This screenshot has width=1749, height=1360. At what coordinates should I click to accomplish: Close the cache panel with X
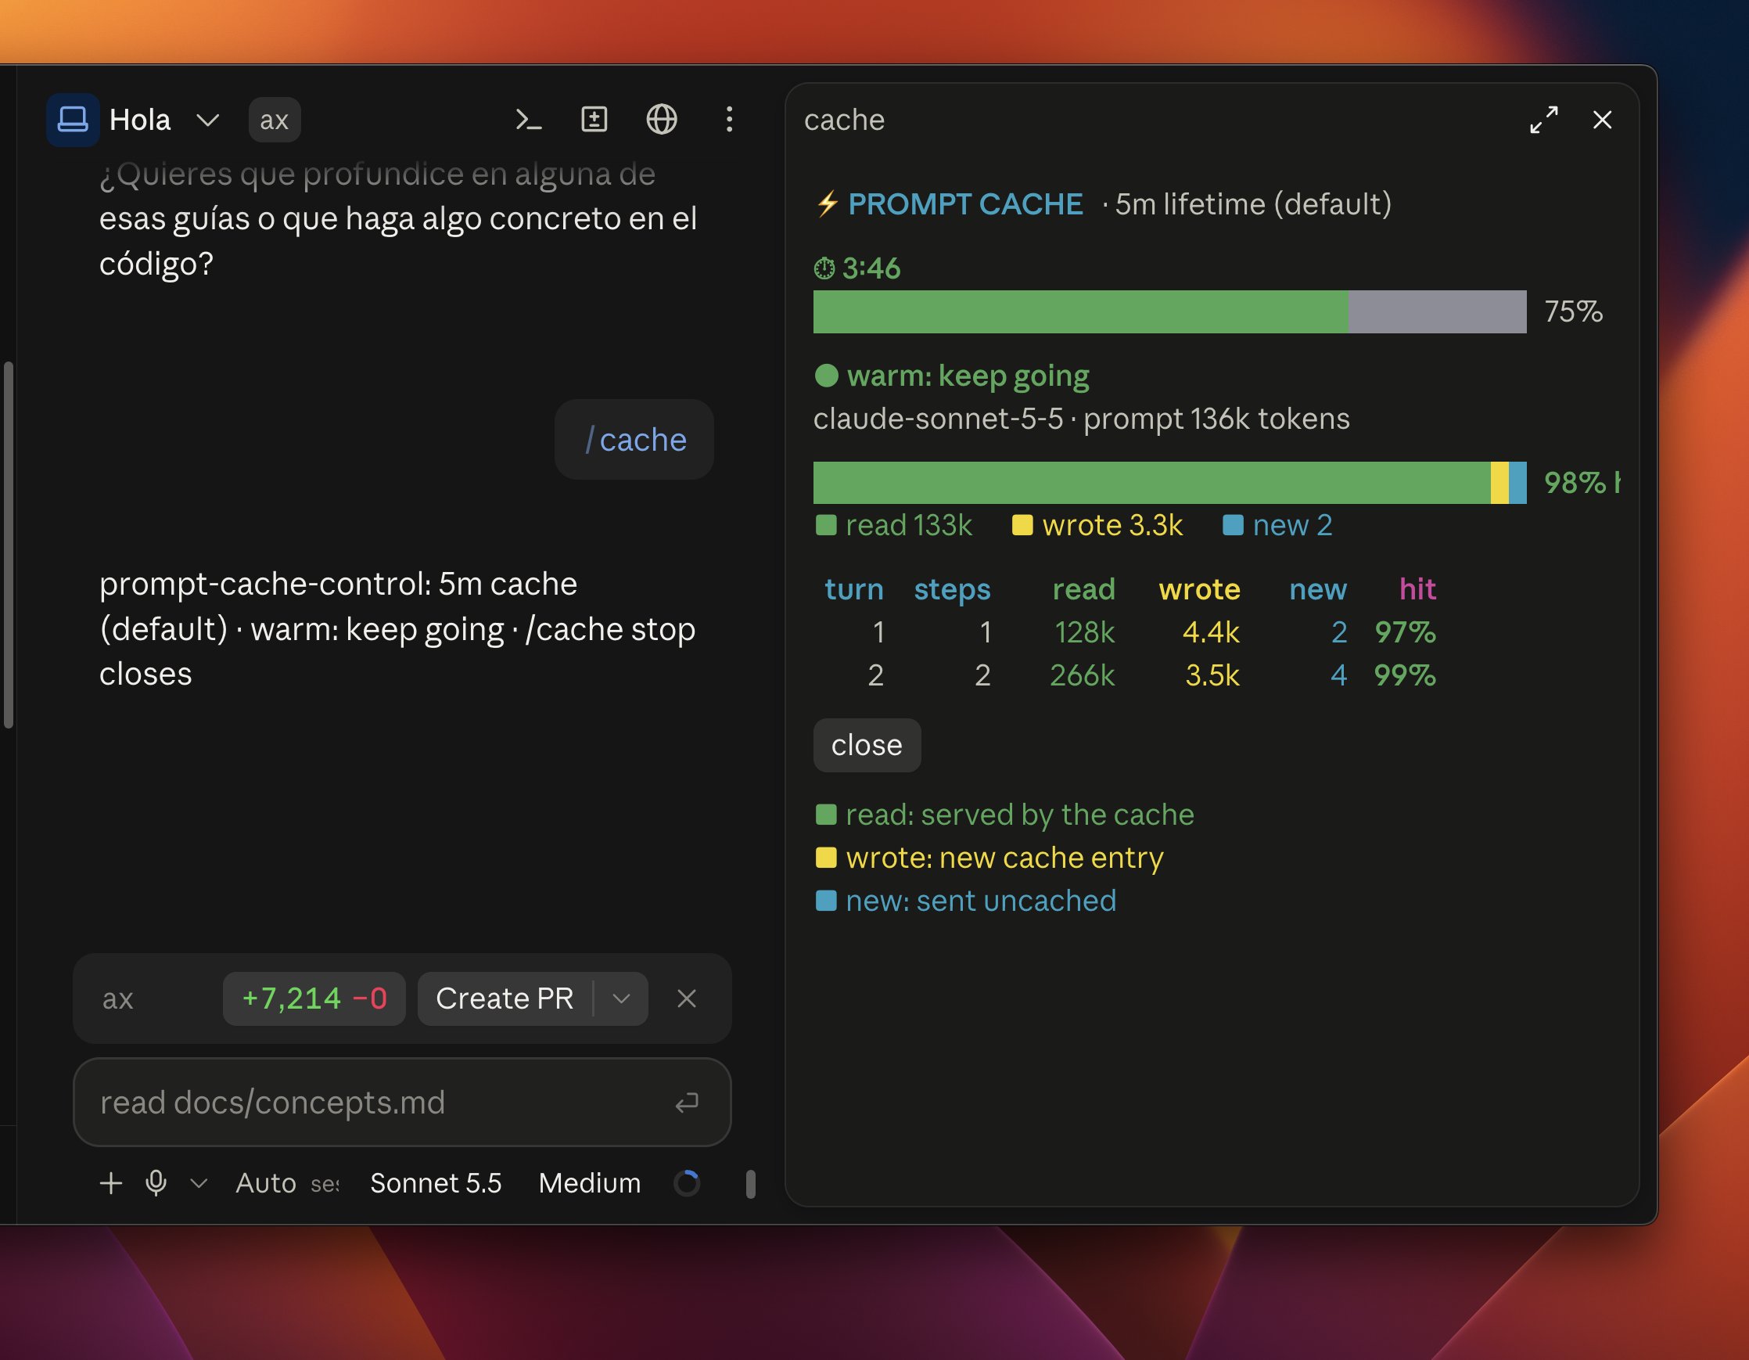pyautogui.click(x=1602, y=121)
